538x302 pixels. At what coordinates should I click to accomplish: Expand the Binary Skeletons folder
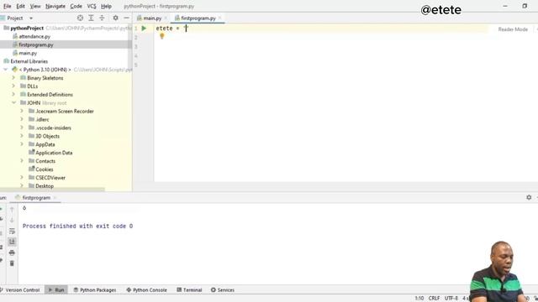pos(13,78)
